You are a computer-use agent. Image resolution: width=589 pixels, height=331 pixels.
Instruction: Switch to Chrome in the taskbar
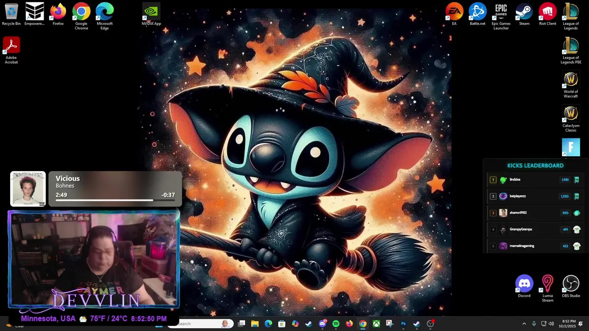click(x=363, y=324)
